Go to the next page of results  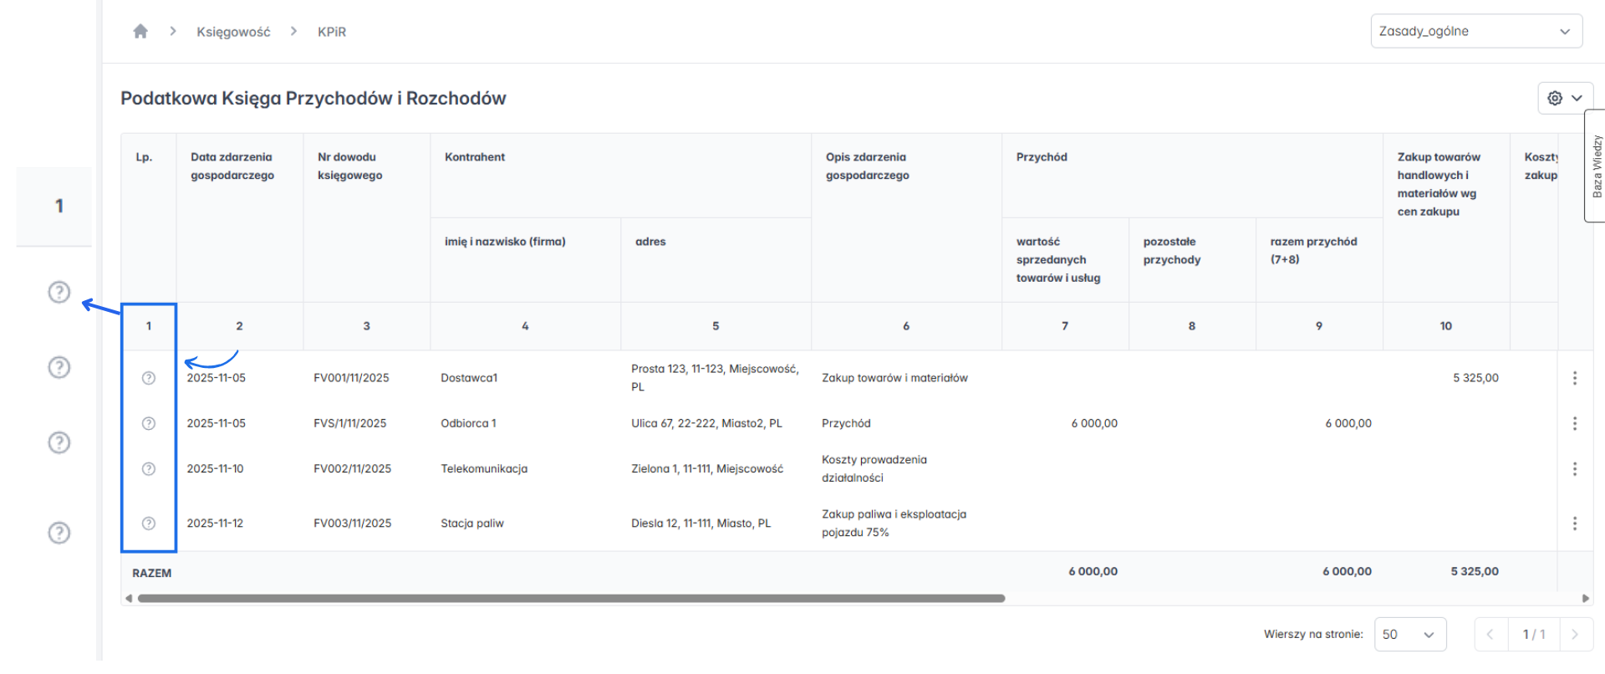coord(1575,635)
